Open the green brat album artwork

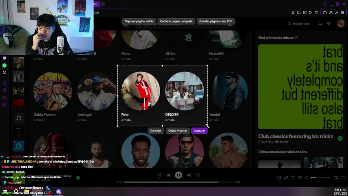300,87
